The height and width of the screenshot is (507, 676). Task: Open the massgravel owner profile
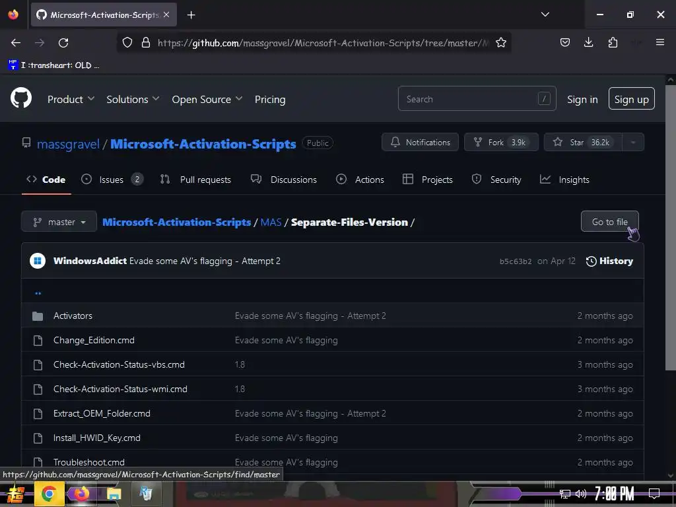pos(68,144)
